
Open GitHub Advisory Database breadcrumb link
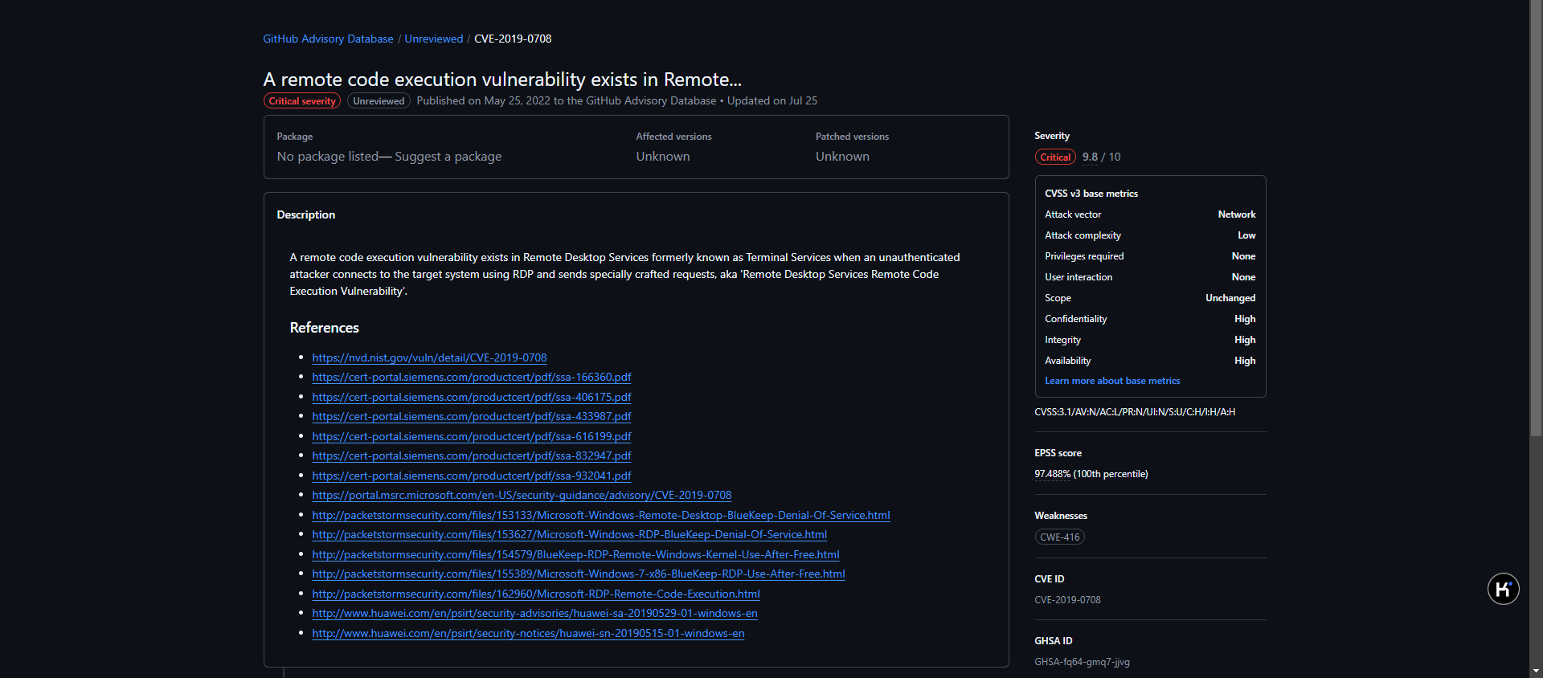[328, 39]
